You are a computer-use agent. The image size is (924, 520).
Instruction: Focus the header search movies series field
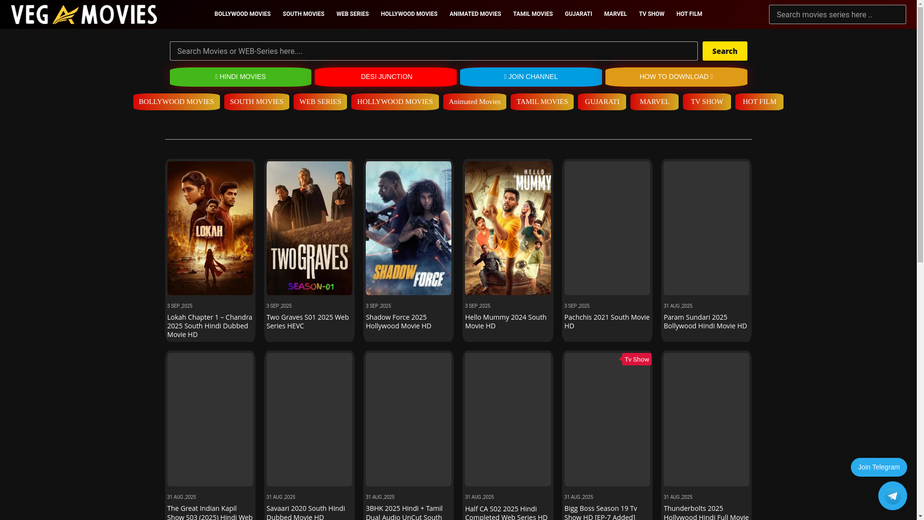(837, 14)
